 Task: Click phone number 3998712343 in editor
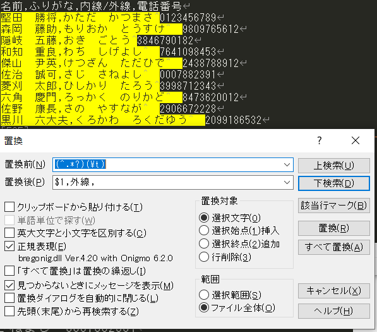pyautogui.click(x=188, y=86)
